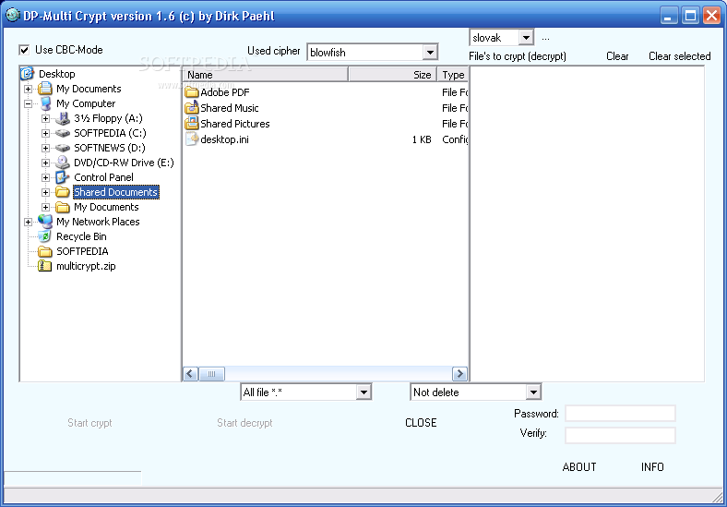
Task: Collapse the My Computer tree node
Action: point(29,103)
